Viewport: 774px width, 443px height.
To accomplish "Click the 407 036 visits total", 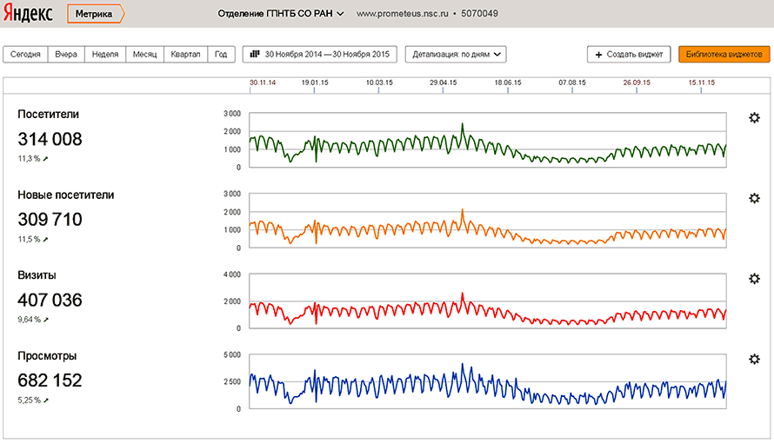I will tap(50, 300).
